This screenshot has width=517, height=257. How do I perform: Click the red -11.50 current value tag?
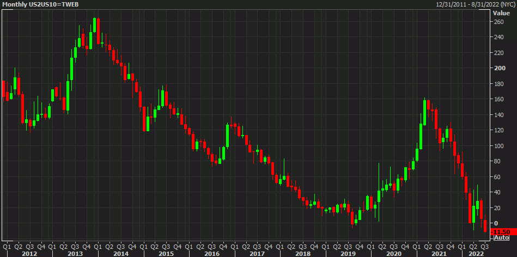(500, 232)
